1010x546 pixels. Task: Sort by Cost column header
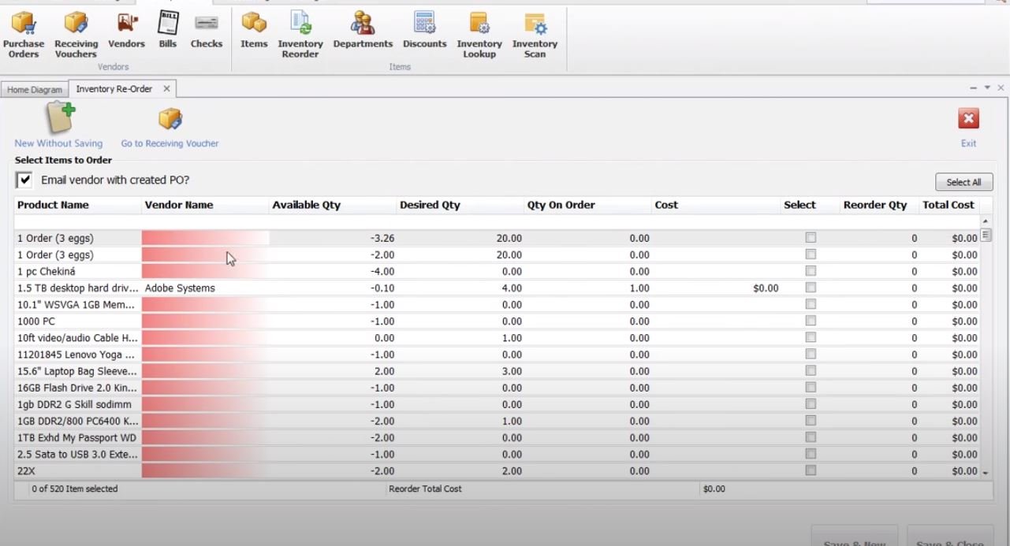[x=716, y=205]
